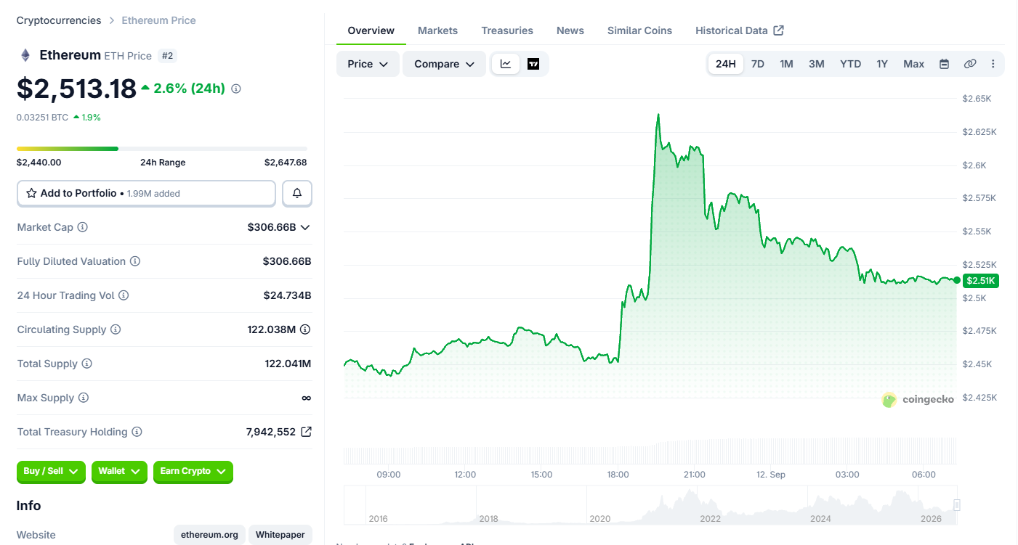Click info icon beside the 122.038M value
1018x545 pixels.
pos(305,329)
